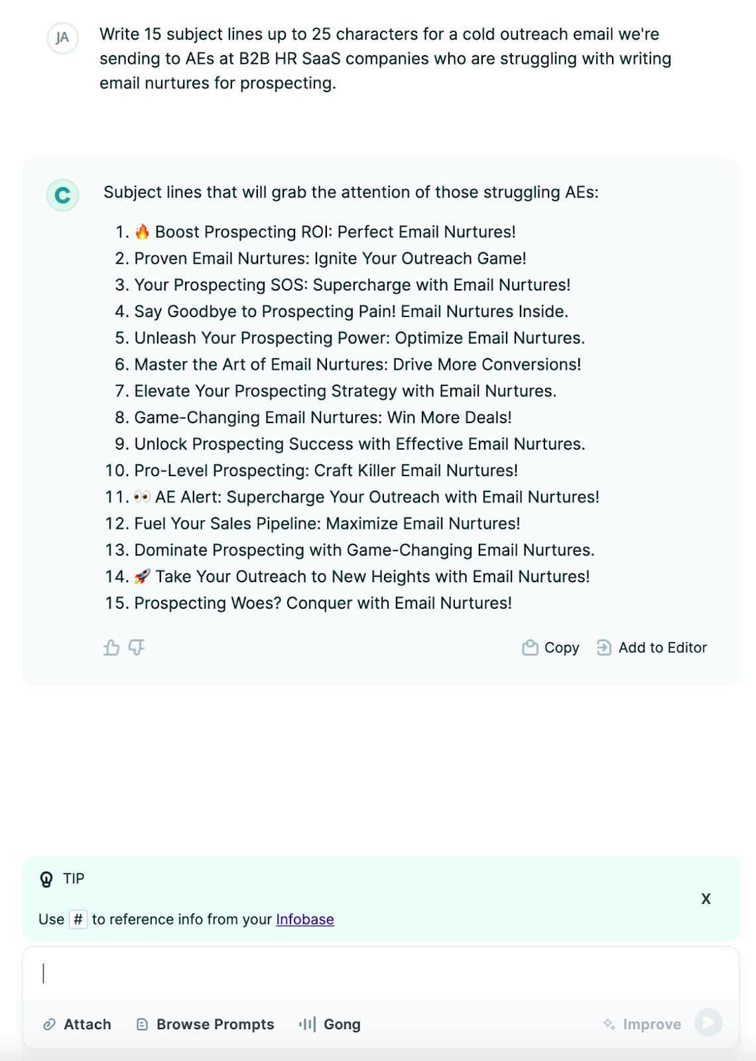Give a thumbs down on the response
Viewport: 756px width, 1061px height.
click(x=135, y=647)
